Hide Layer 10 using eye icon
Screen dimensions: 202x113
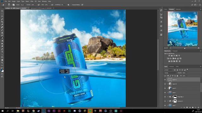click(165, 84)
